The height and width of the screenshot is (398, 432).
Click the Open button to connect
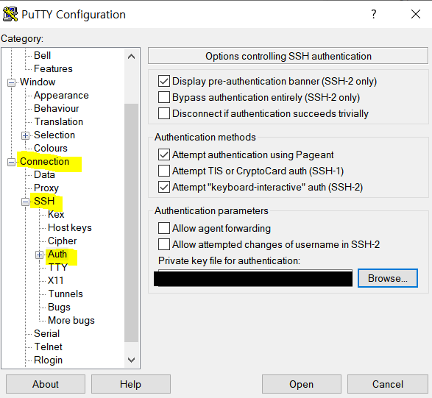[x=302, y=384]
